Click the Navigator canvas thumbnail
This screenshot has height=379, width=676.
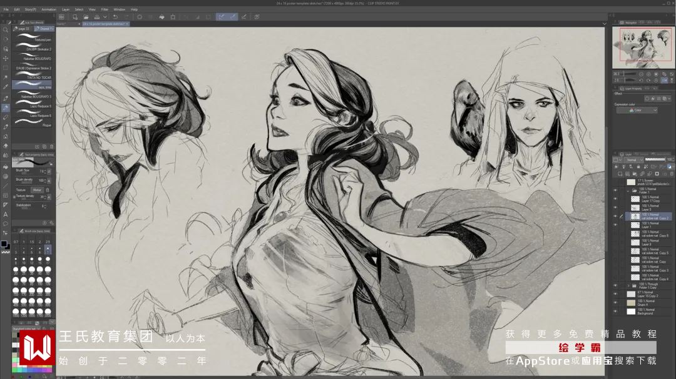[x=643, y=48]
